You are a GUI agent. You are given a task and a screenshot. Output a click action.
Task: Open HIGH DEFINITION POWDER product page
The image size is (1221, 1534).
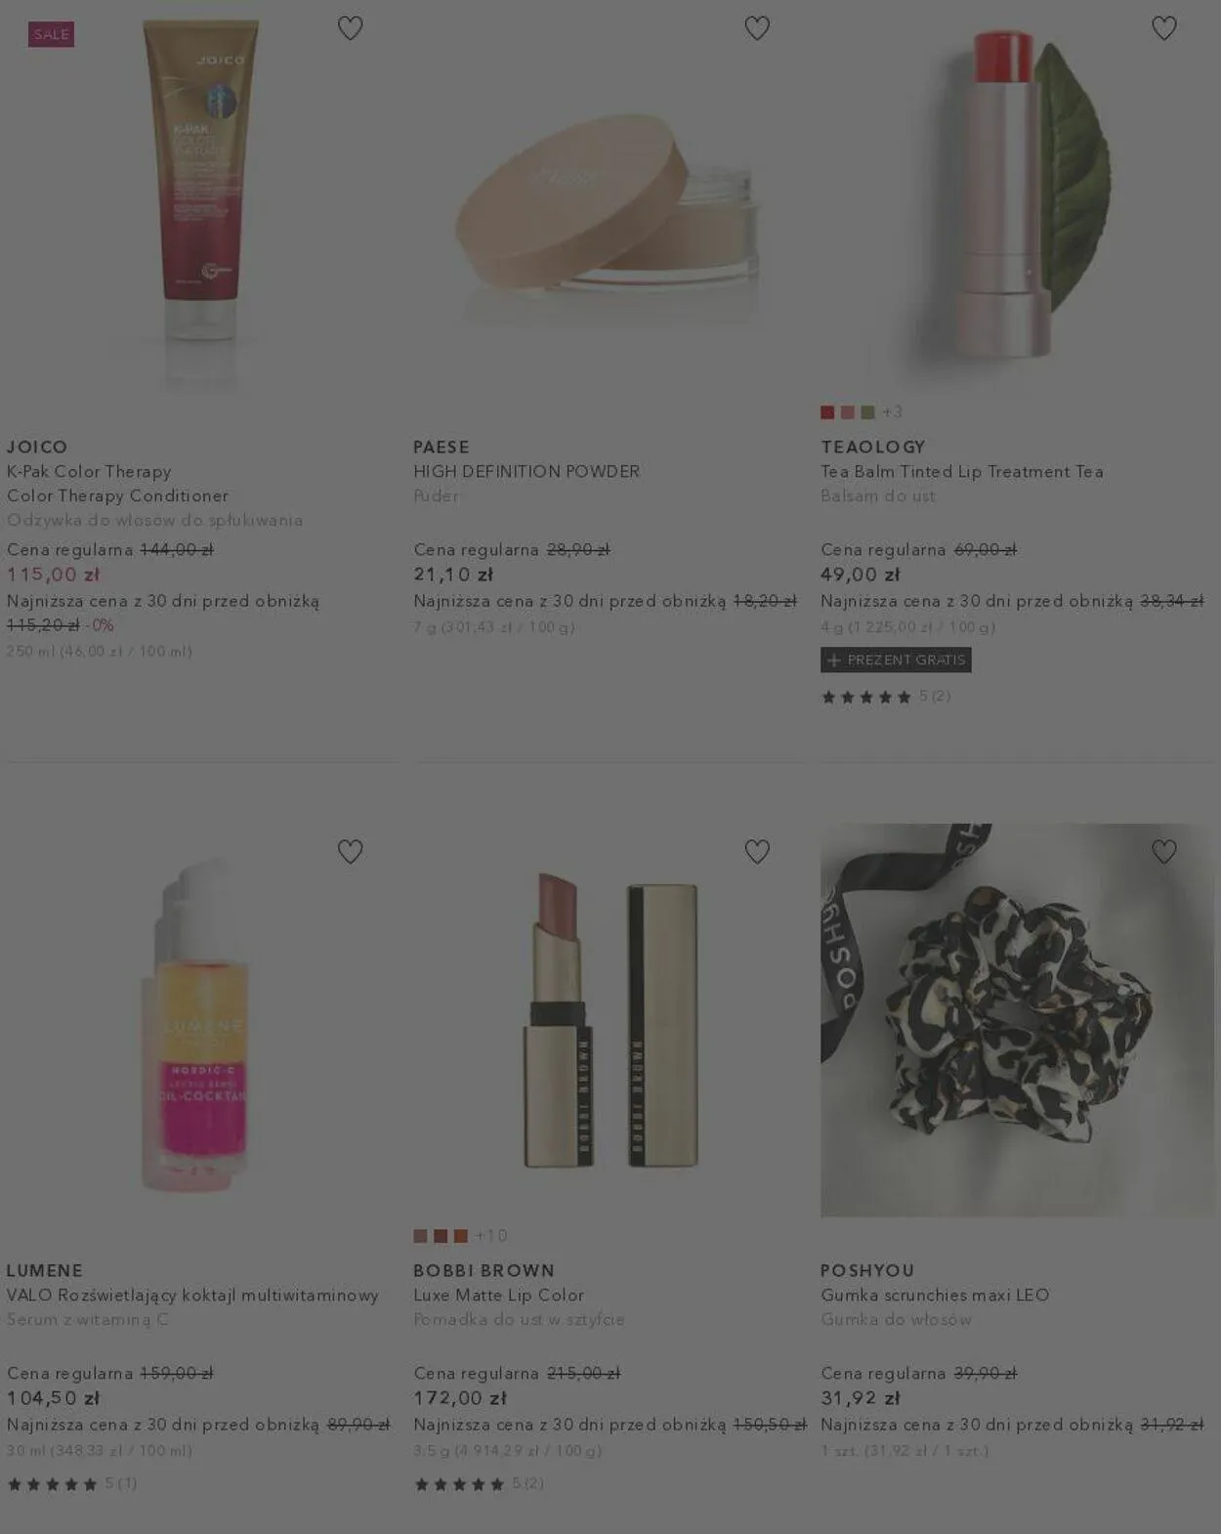(x=526, y=472)
